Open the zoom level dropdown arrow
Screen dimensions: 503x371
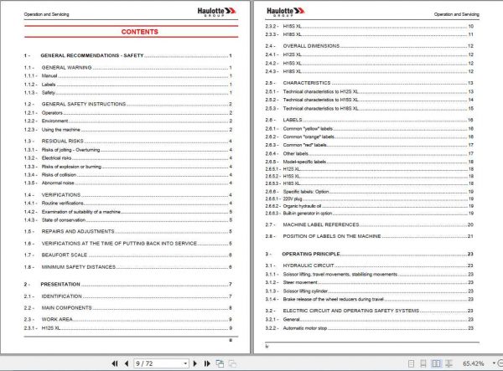click(494, 363)
